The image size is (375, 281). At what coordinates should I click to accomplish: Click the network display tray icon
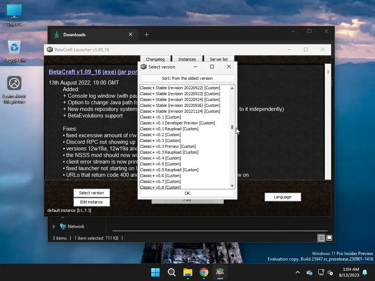[x=321, y=272]
